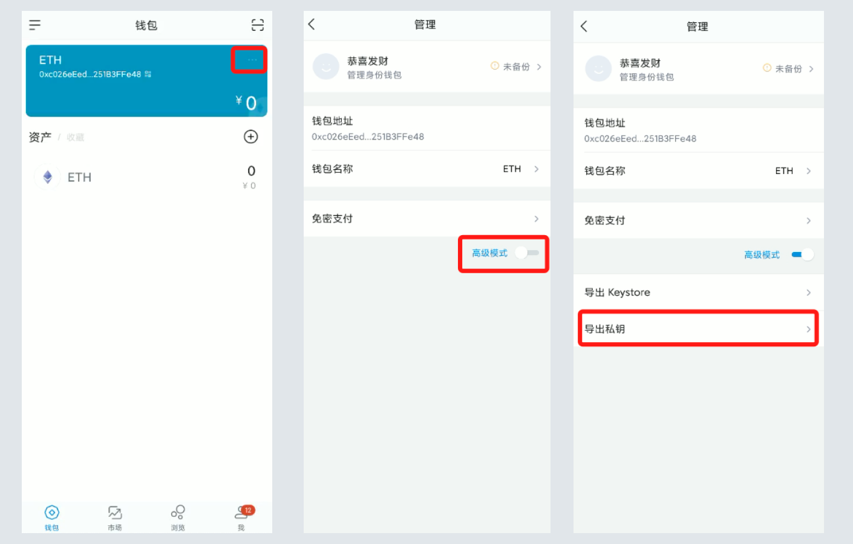
Task: Open the 我 profile tab with badge
Action: click(x=243, y=518)
